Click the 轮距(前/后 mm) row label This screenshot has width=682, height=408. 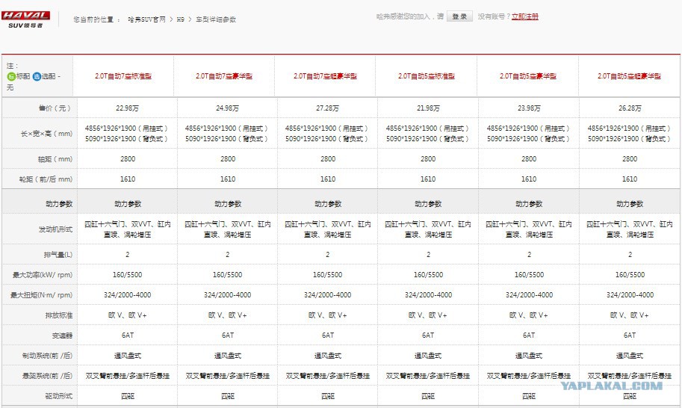[46, 179]
